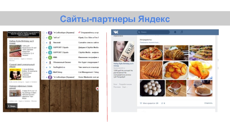Open VK notifications bell icon
The height and width of the screenshot is (129, 230).
pos(175,32)
